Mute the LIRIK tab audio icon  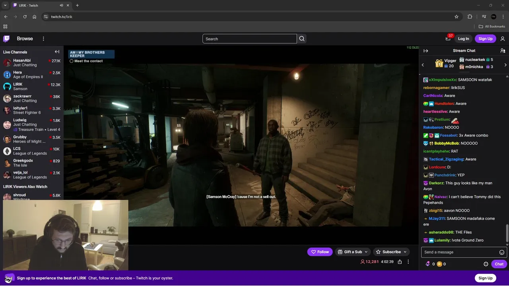(61, 5)
